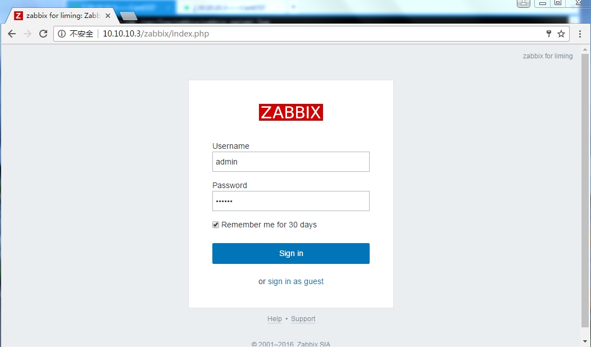The height and width of the screenshot is (347, 591).
Task: Click the address bar URL
Action: 156,34
